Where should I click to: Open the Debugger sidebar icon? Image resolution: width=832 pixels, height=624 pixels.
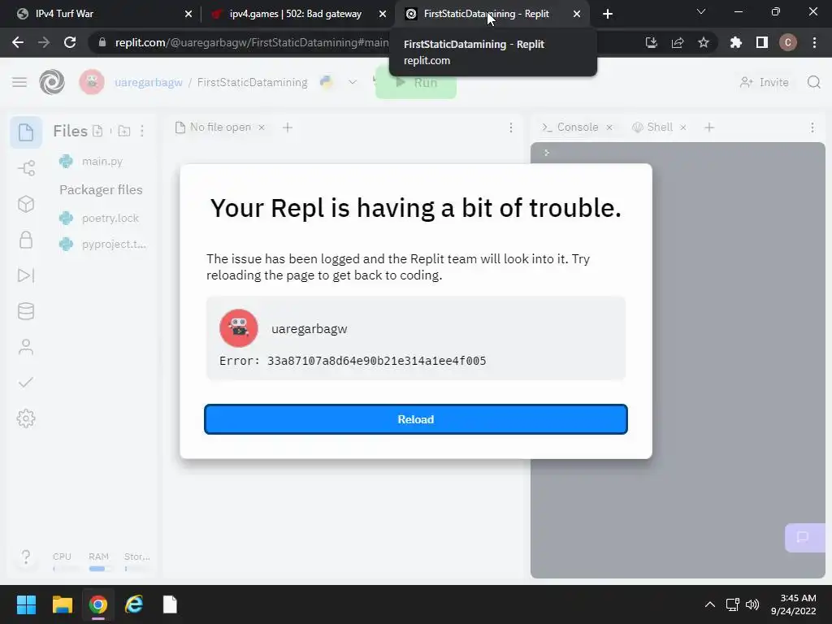(26, 275)
